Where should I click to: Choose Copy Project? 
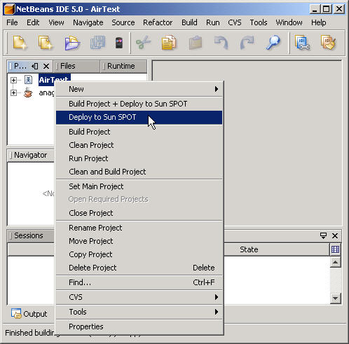(139, 254)
